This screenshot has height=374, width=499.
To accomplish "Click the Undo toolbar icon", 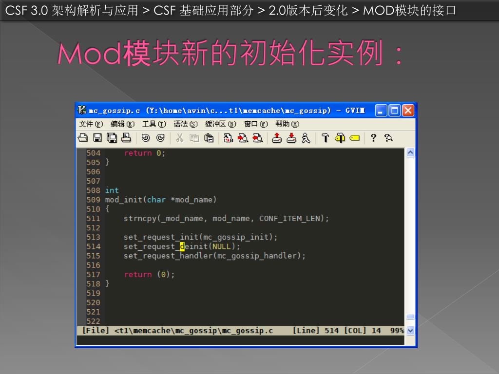I will (145, 138).
